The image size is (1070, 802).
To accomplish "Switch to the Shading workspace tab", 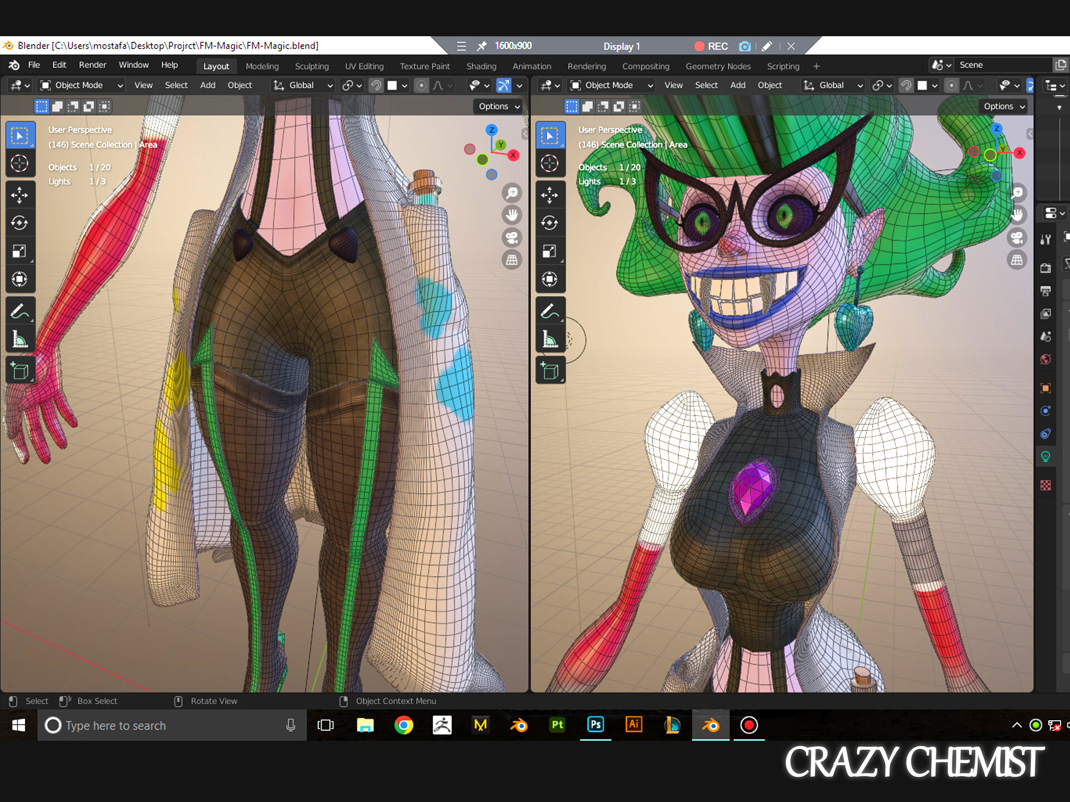I will coord(481,66).
